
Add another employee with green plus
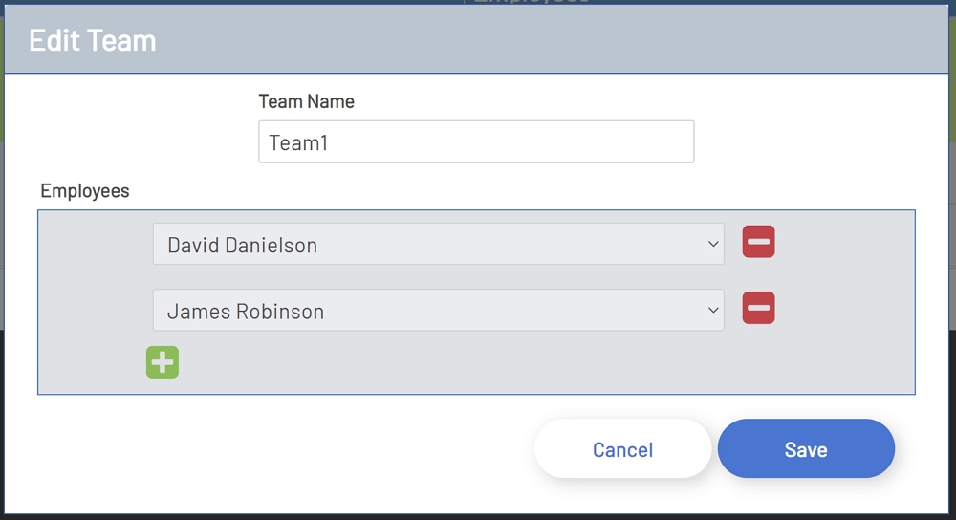[x=163, y=362]
